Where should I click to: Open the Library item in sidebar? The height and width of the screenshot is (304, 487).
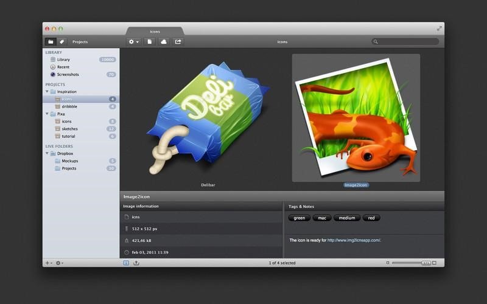pyautogui.click(x=81, y=60)
